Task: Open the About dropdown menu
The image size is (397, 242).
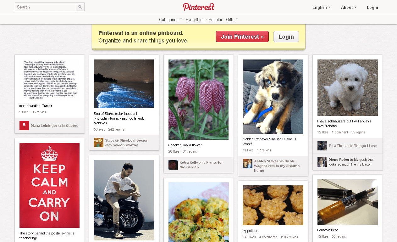Action: [x=349, y=7]
